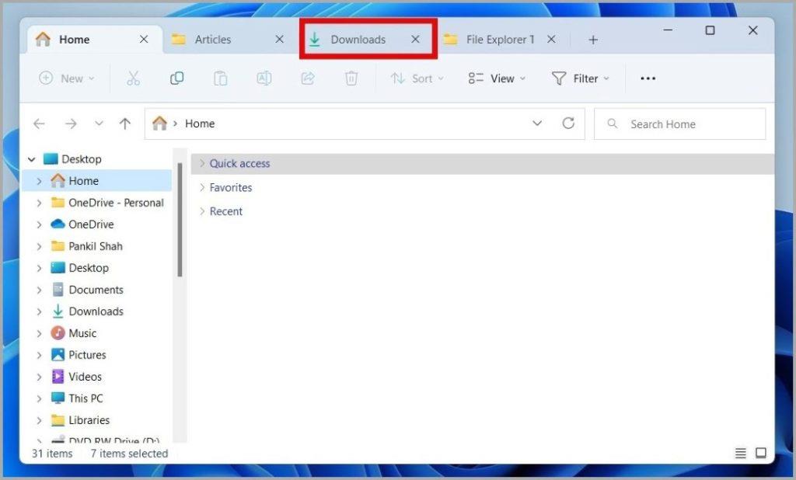Switch to details view layout icon
Image resolution: width=796 pixels, height=480 pixels.
pos(741,453)
